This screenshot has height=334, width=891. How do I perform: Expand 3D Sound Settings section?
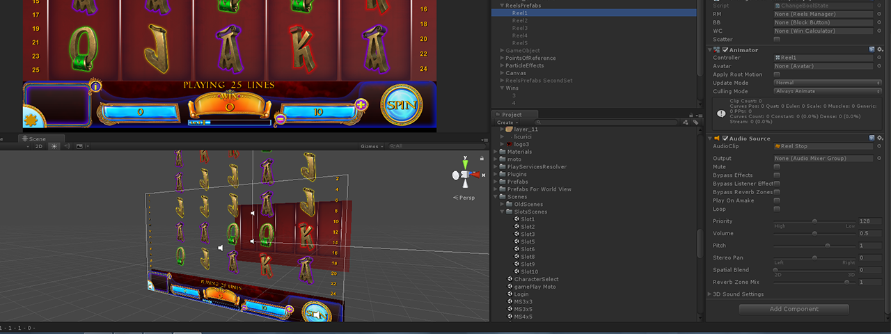pos(710,294)
